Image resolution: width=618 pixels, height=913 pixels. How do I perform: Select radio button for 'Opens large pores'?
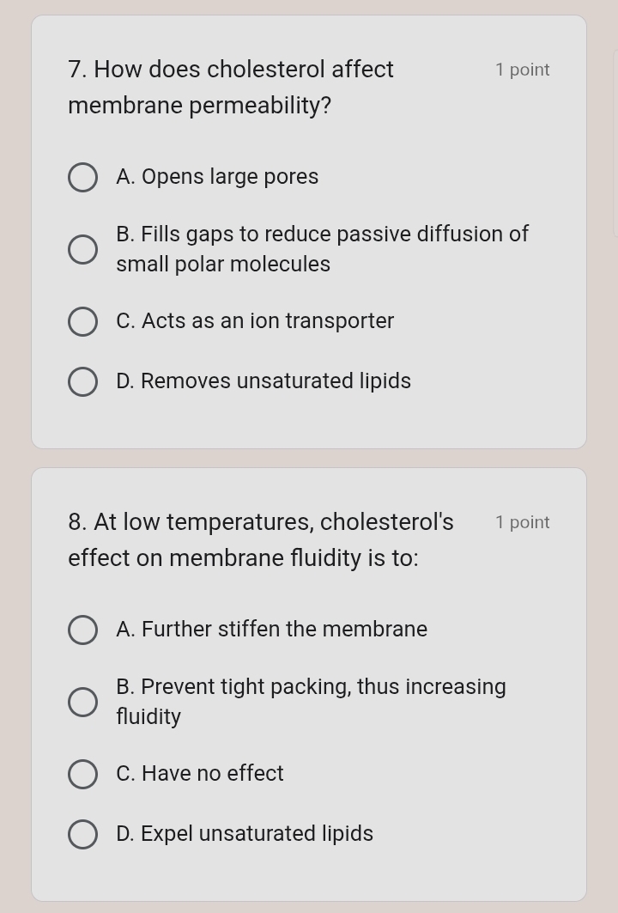[x=83, y=178]
